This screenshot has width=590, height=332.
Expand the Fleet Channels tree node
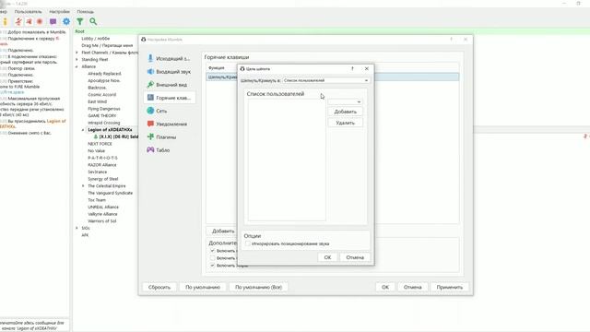[x=77, y=53]
